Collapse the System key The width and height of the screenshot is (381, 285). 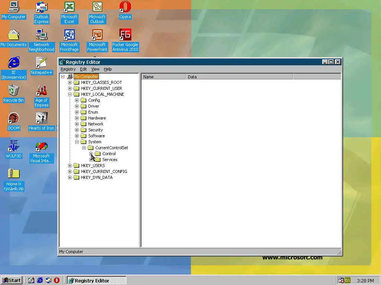[x=77, y=142]
